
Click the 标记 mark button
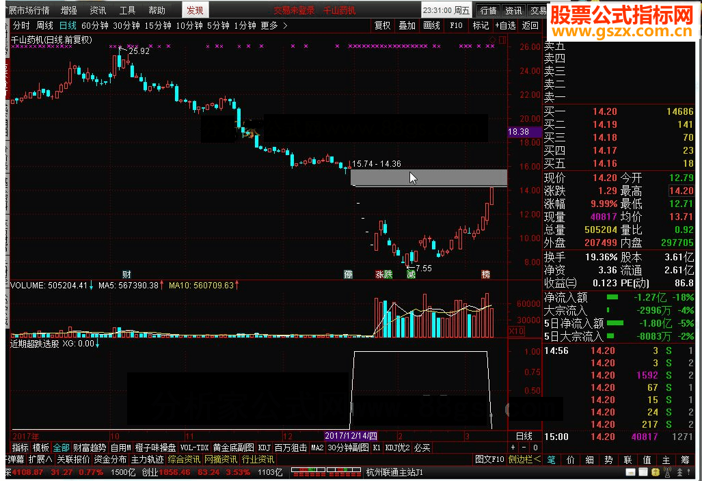(x=481, y=25)
